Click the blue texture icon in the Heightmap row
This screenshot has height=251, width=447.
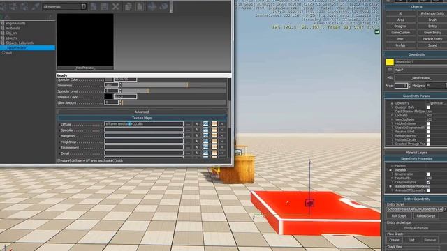click(205, 142)
